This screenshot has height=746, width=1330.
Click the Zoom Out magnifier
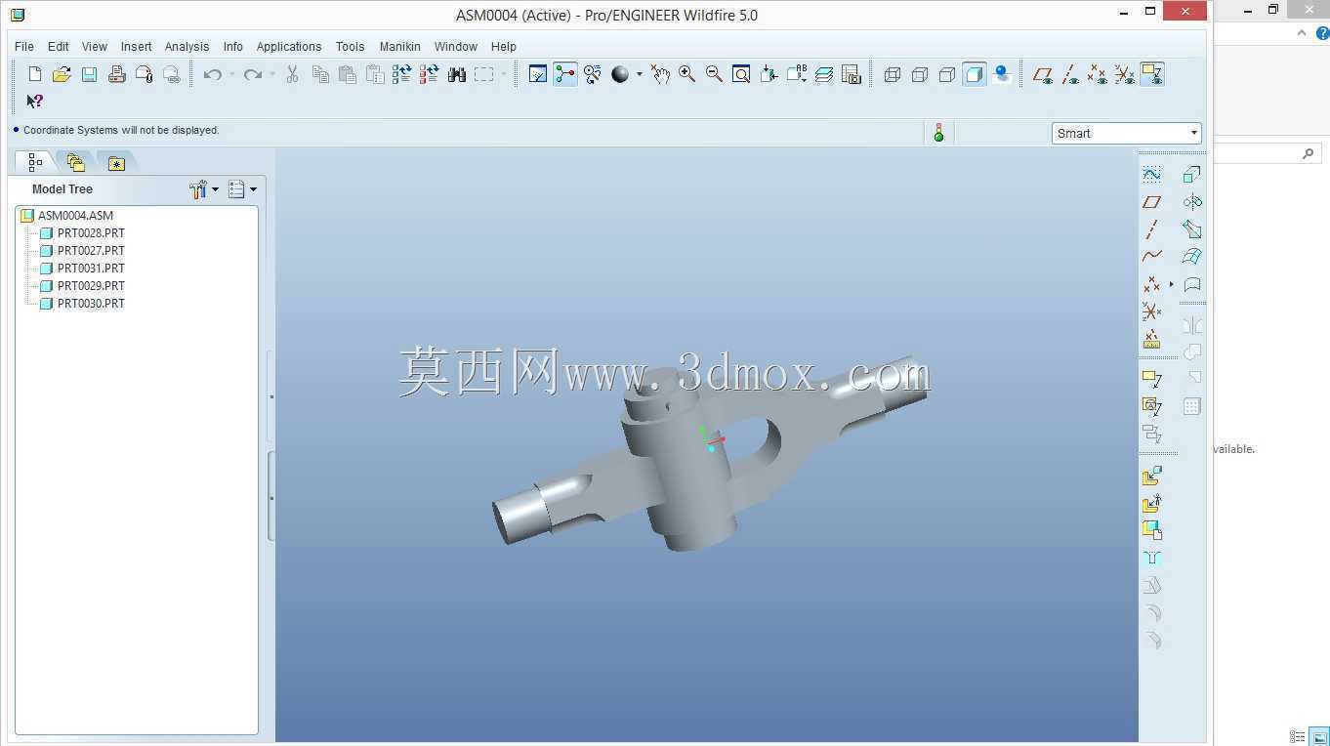pyautogui.click(x=714, y=74)
